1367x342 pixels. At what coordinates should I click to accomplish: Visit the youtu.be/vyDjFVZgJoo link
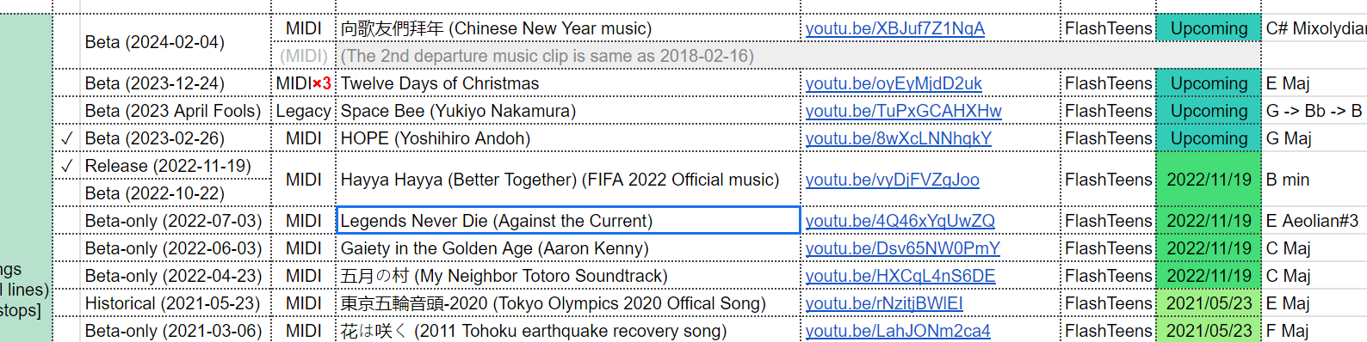(x=892, y=180)
